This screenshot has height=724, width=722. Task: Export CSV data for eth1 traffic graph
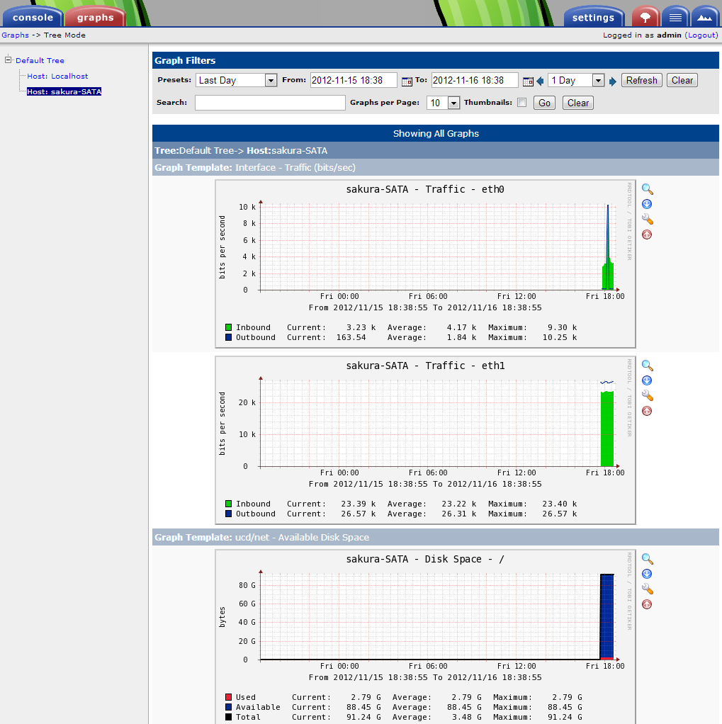point(647,381)
